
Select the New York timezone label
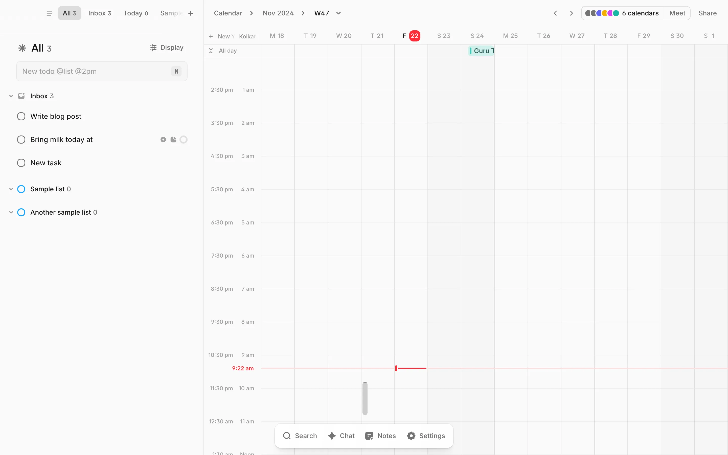(226, 36)
